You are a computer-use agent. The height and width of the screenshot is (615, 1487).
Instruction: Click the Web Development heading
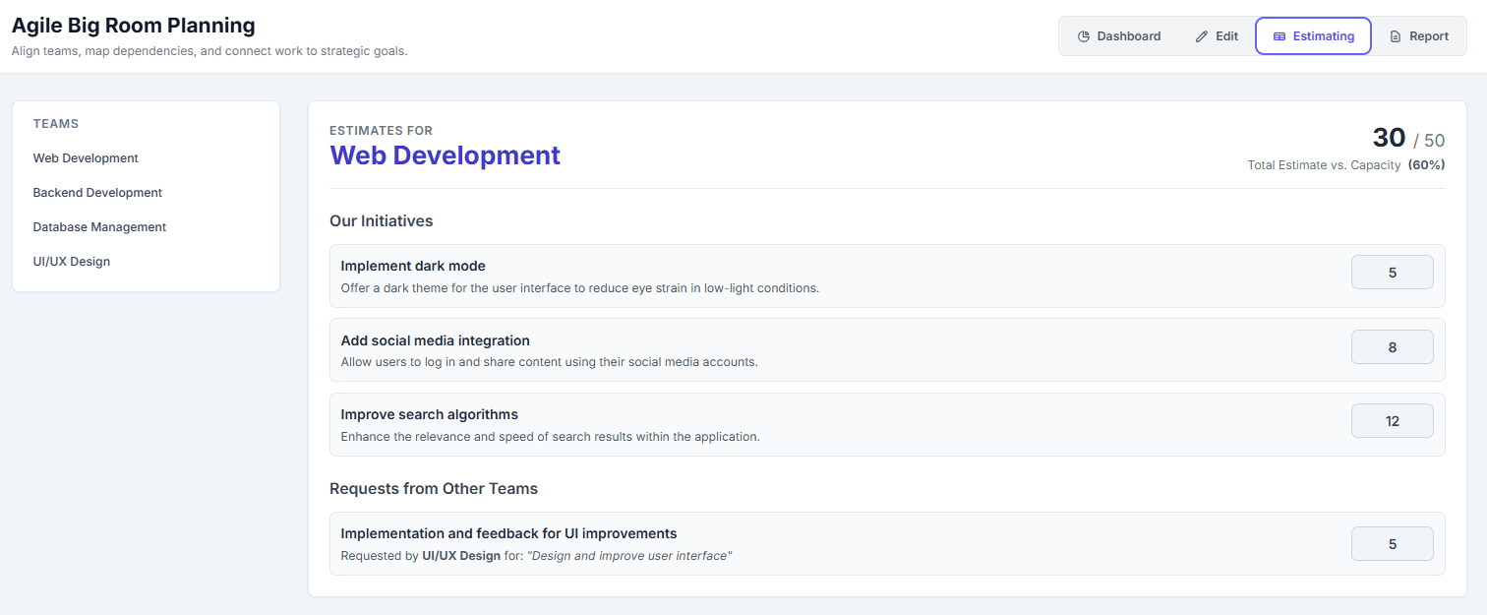(445, 154)
